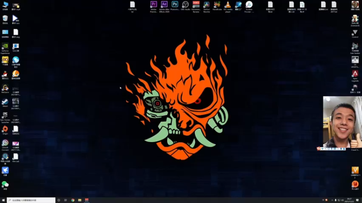Select the green WeChat icon

5,185
